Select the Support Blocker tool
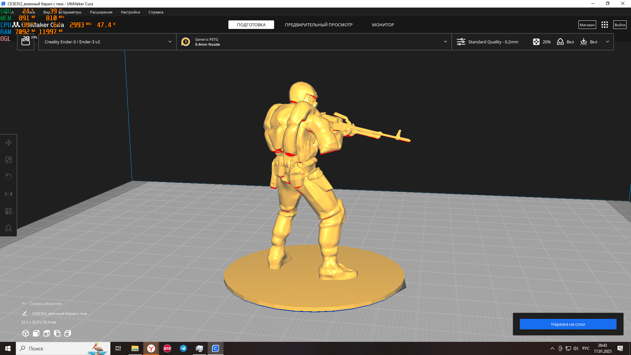Viewport: 631px width, 355px height. coord(9,228)
